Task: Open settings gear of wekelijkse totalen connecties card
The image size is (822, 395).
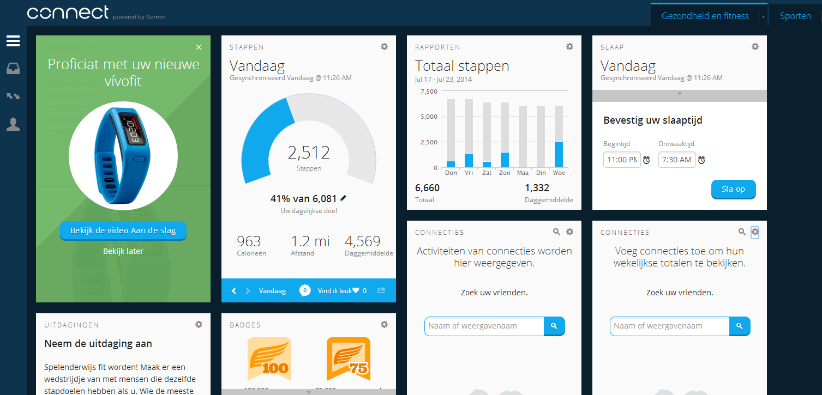Action: (x=755, y=232)
